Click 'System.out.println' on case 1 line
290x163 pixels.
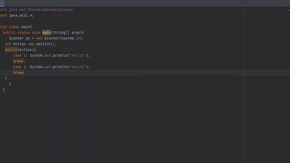point(48,56)
